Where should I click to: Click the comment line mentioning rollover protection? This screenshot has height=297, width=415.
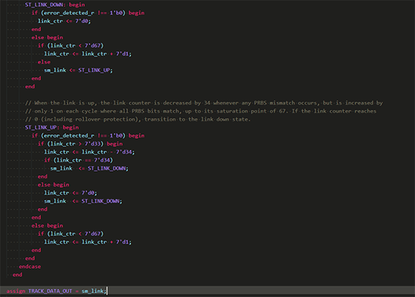click(x=138, y=119)
